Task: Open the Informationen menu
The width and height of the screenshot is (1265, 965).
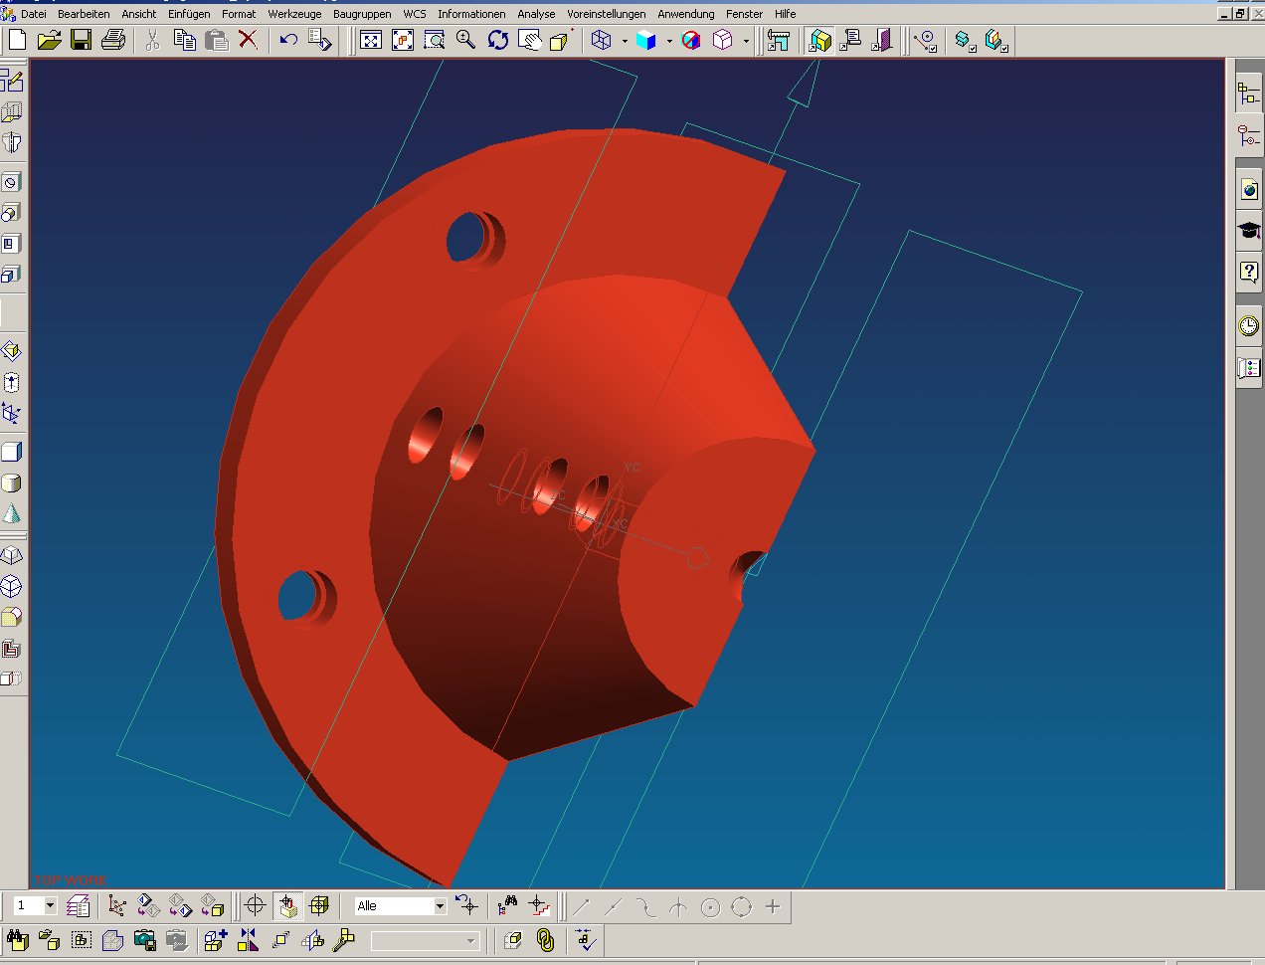Action: point(471,14)
